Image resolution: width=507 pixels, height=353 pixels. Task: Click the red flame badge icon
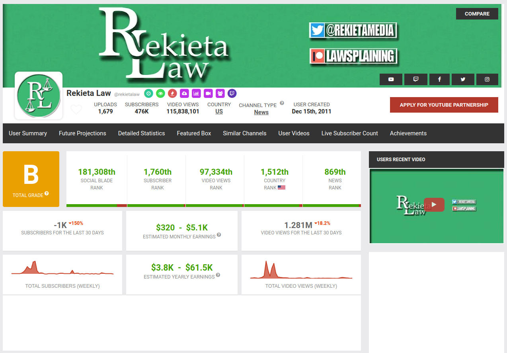172,94
